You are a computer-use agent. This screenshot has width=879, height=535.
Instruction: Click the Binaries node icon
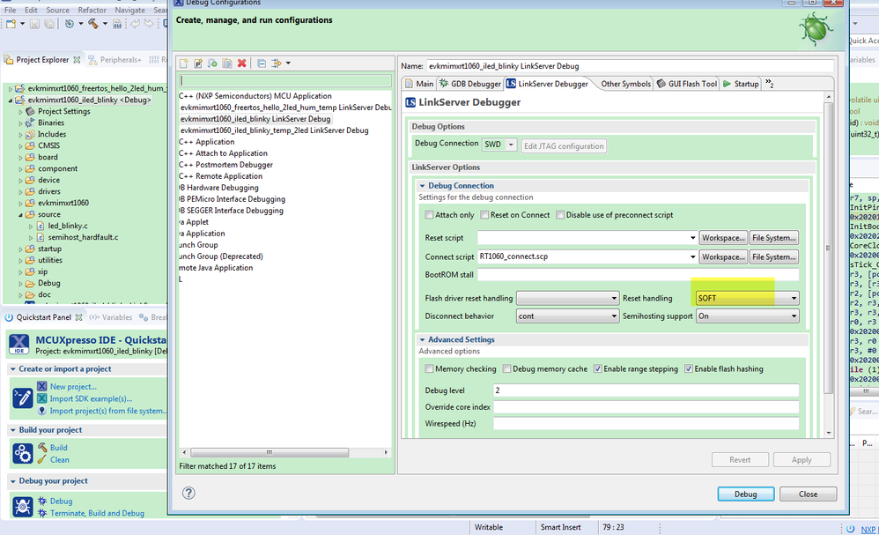click(30, 123)
